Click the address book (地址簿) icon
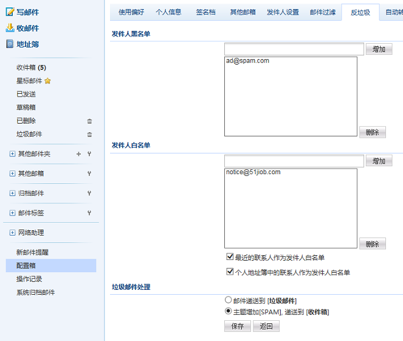 coord(10,44)
